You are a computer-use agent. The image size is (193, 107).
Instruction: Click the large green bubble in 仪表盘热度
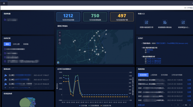25,103
